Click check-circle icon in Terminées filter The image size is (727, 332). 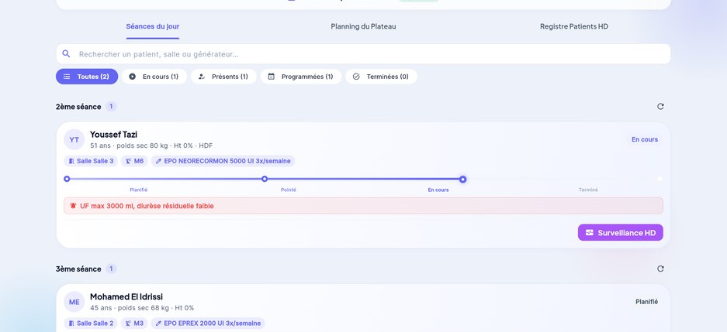[x=356, y=77]
